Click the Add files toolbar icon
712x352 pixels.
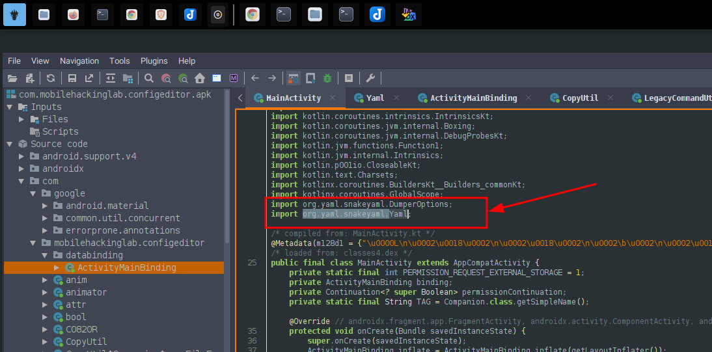point(30,78)
